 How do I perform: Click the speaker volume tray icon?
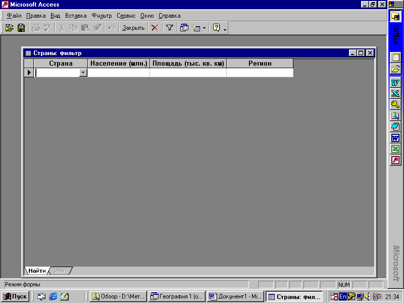pos(368,296)
